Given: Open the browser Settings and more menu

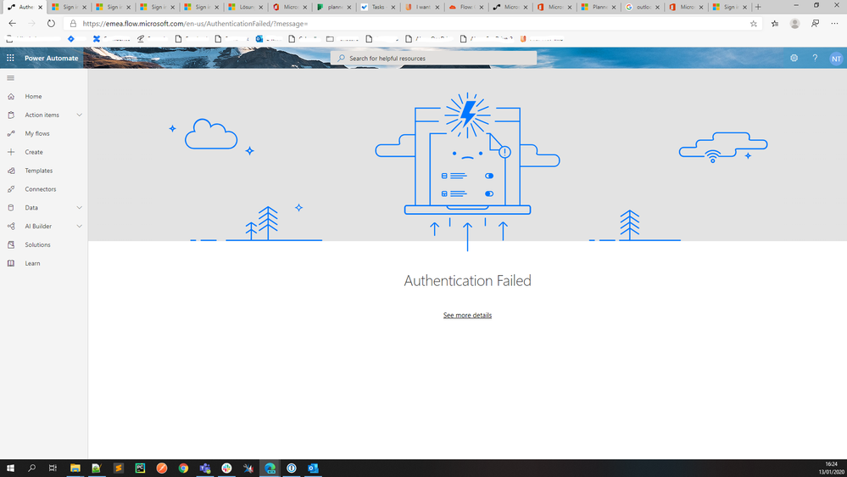Looking at the screenshot, I should pos(834,24).
